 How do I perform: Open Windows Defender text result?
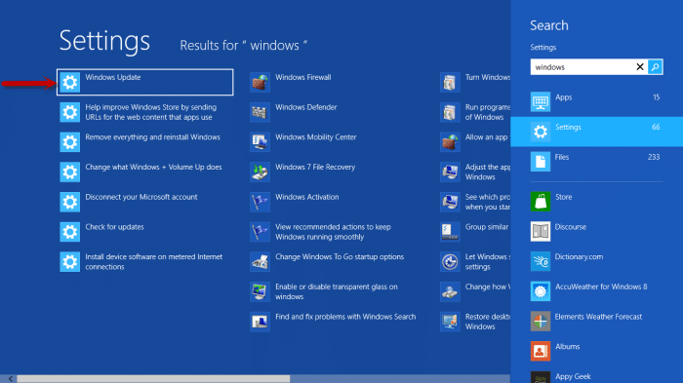tap(306, 107)
